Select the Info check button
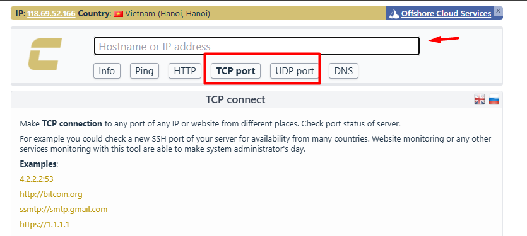527x236 pixels. [x=107, y=71]
